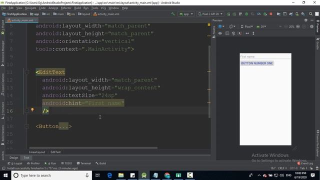Click the Windows Task View icon
This screenshot has height=180, width=320.
pos(97,175)
